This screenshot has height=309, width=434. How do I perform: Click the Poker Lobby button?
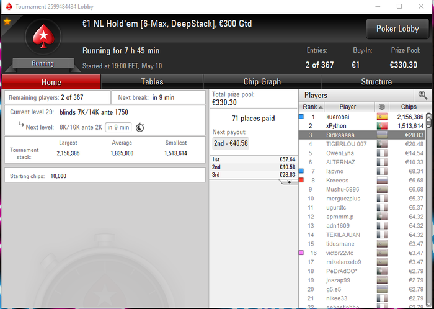pyautogui.click(x=397, y=29)
